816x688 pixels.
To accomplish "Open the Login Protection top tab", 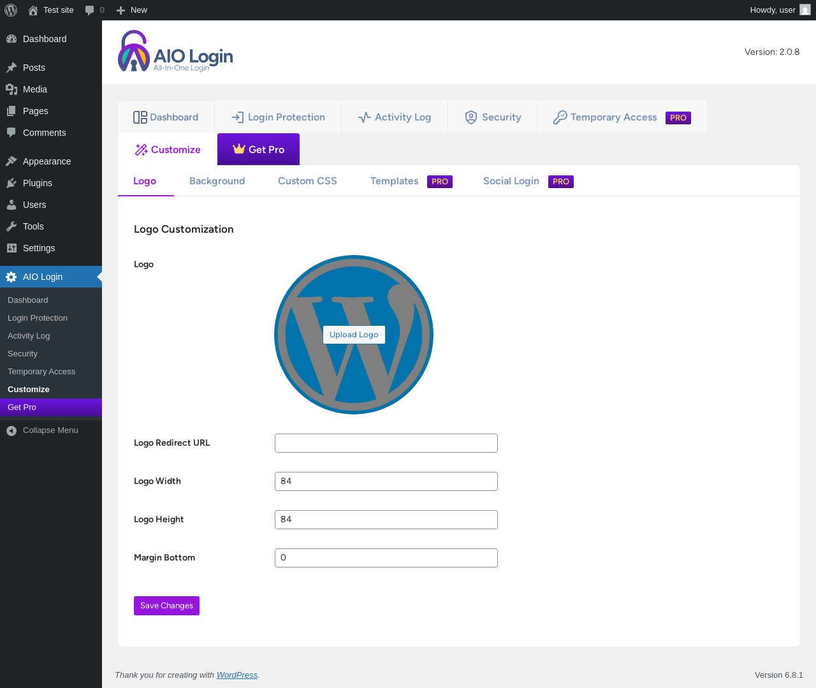I will (278, 117).
